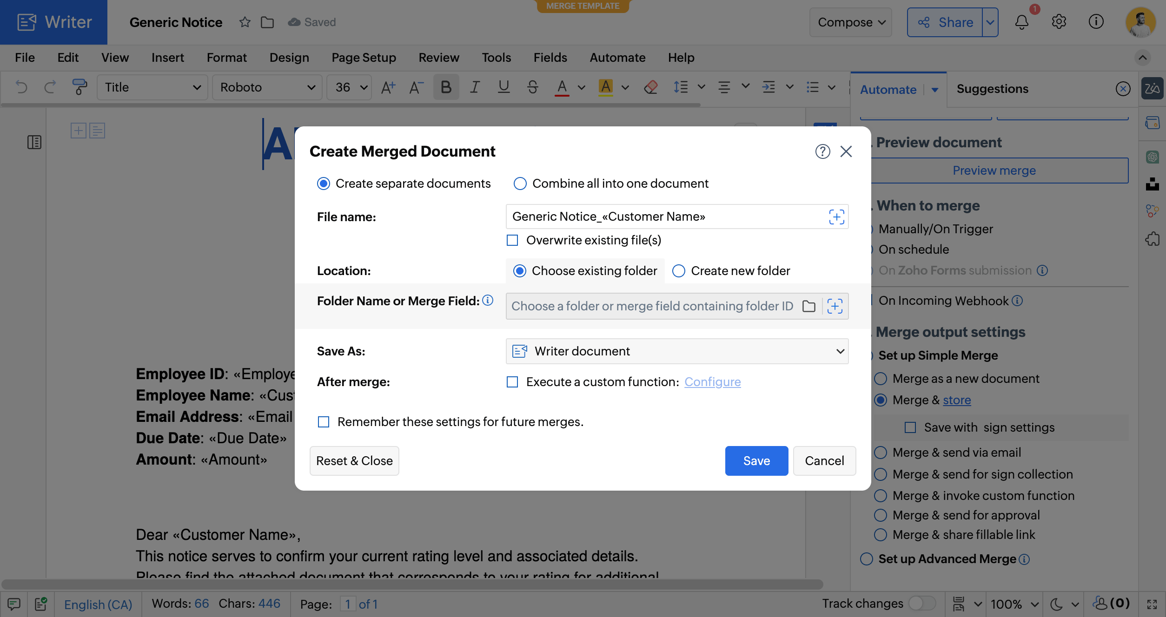Click the Save button in dialog
The image size is (1166, 617).
(x=756, y=461)
